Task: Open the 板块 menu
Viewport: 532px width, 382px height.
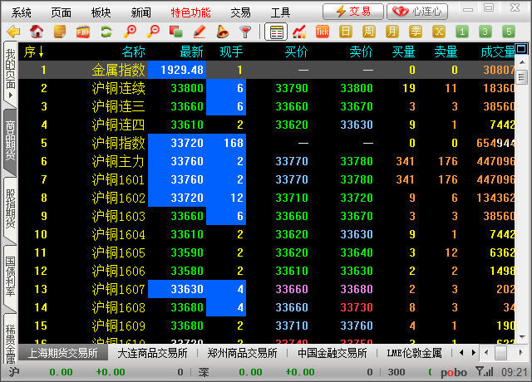Action: tap(101, 12)
